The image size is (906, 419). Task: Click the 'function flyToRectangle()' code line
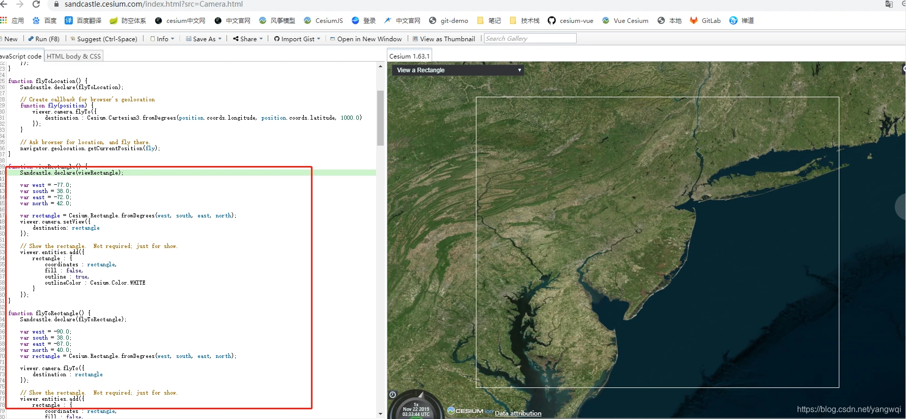[49, 314]
